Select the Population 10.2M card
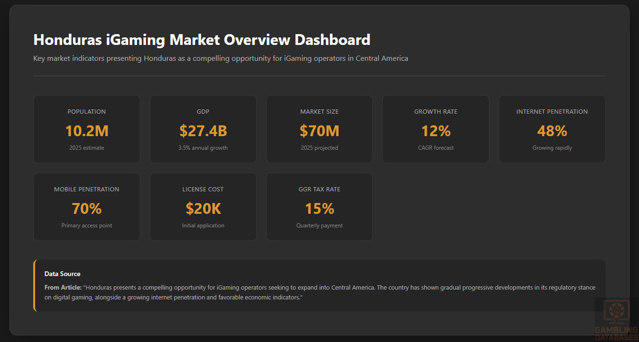 pyautogui.click(x=87, y=129)
